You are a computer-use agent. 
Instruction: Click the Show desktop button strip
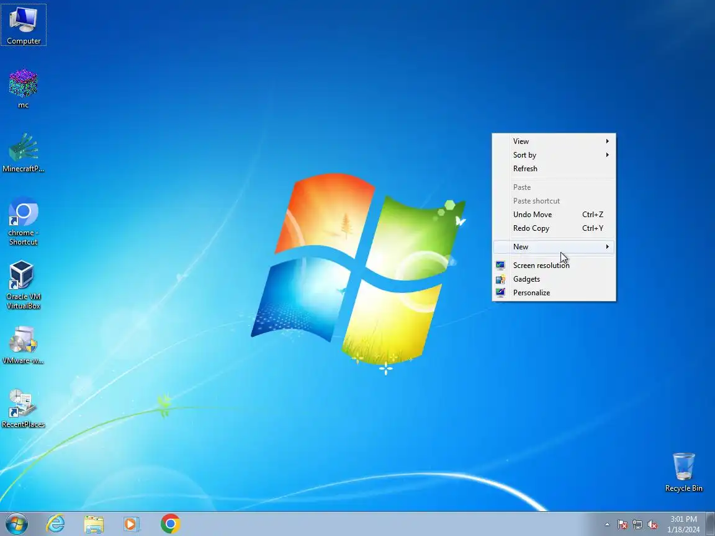tap(711, 524)
